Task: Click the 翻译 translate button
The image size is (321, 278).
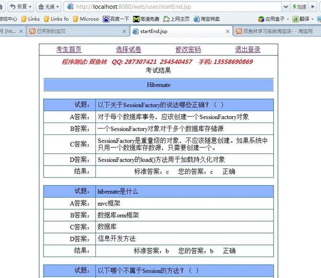Action: (x=301, y=19)
